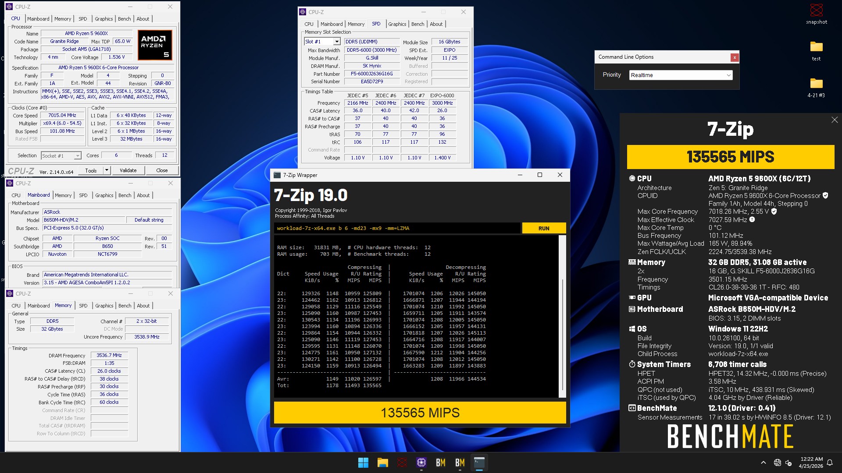The image size is (842, 473).
Task: Click the Tools button in CPU-Z
Action: (x=91, y=170)
